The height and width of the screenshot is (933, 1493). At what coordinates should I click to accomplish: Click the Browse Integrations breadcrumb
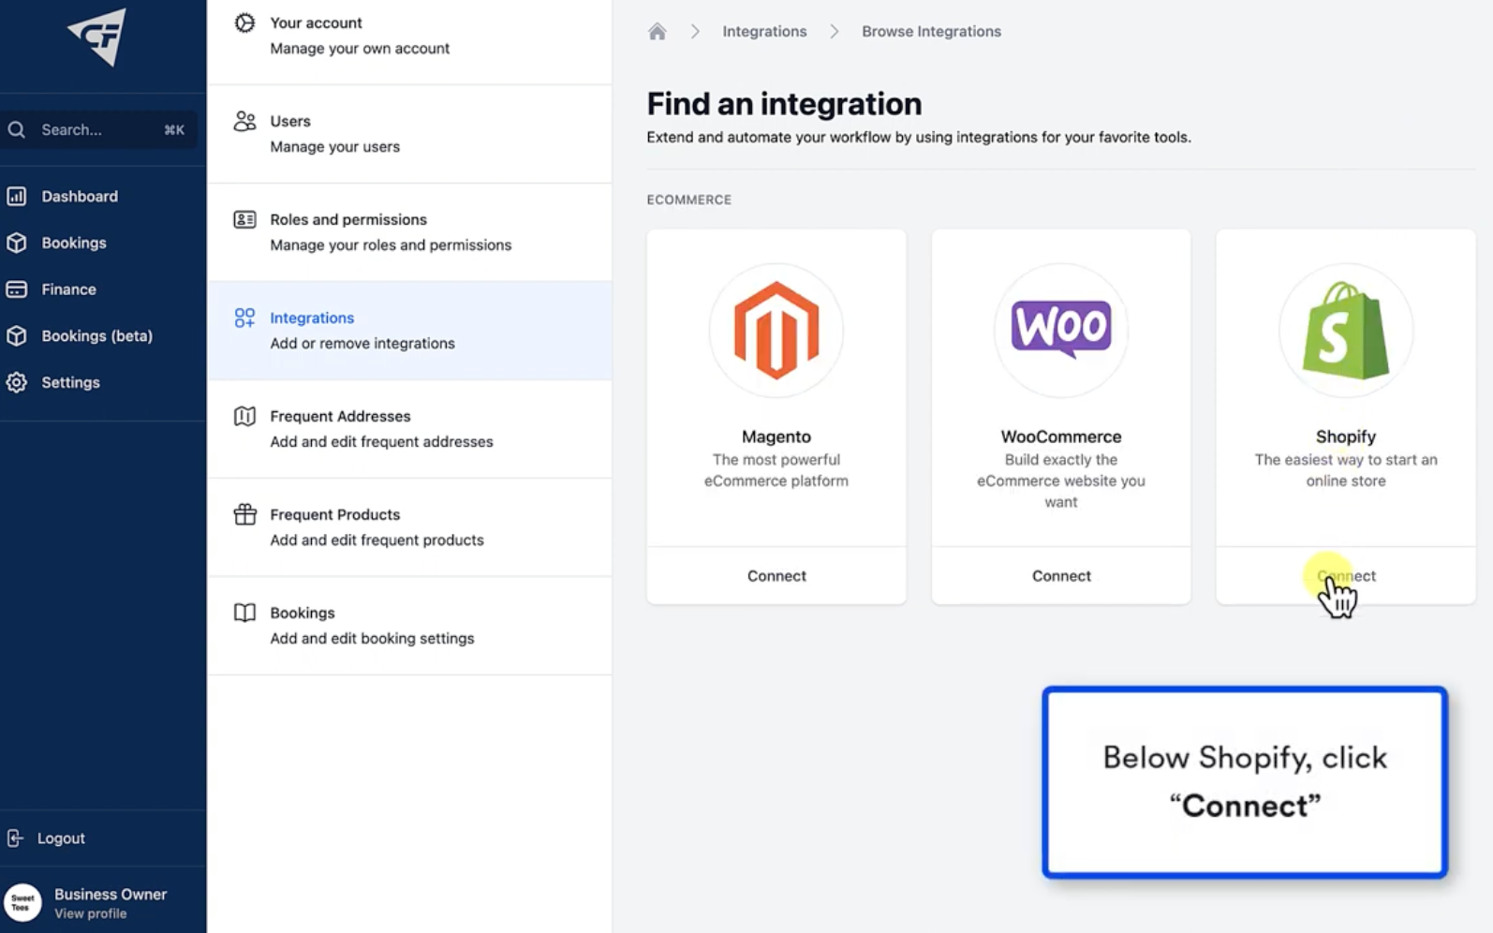pos(931,31)
